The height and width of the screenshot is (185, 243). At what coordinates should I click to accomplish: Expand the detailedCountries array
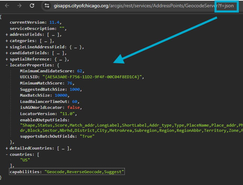(x=7, y=148)
